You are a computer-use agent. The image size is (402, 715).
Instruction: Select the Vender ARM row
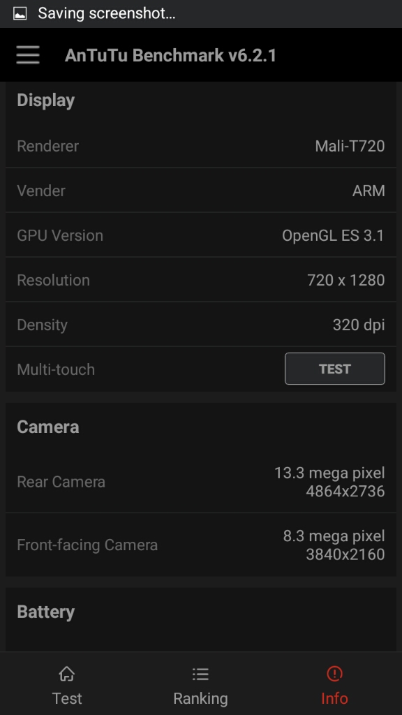(201, 191)
